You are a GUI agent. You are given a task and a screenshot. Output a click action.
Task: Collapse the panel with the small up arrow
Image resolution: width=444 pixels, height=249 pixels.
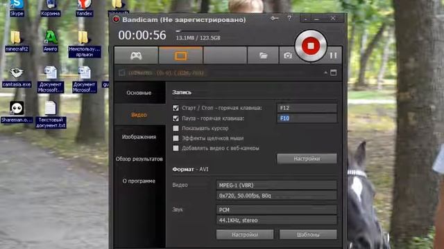[325, 73]
